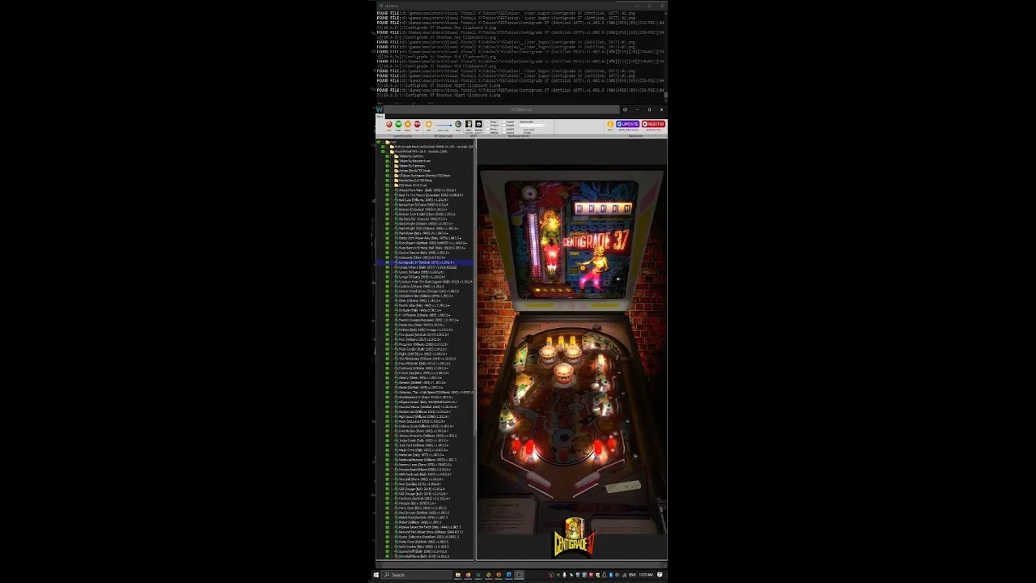Select Black Rose (Bally 1992) entry
The width and height of the screenshot is (1036, 583).
click(x=423, y=233)
